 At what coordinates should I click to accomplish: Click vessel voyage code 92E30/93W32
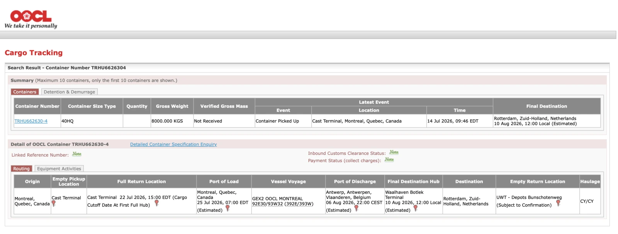point(267,204)
